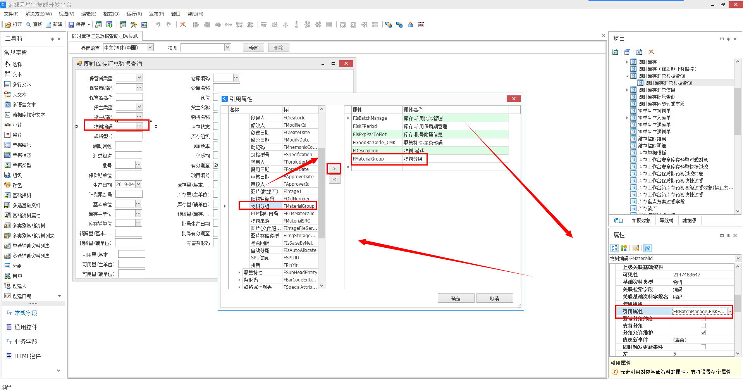Viewport: 743px width, 390px height.
Task: Click the help icon in 属性 panel
Action: tap(648, 248)
